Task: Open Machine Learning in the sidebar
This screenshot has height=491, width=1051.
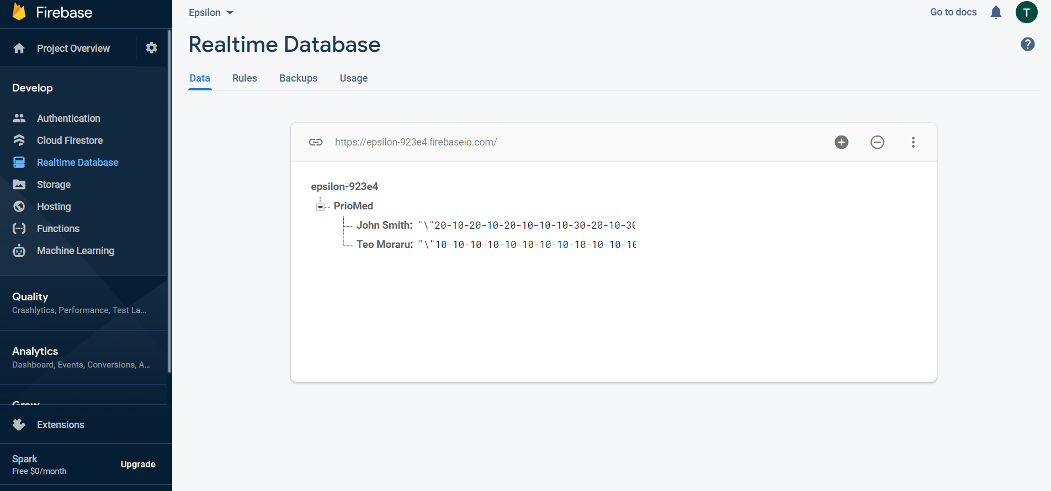Action: coord(76,250)
